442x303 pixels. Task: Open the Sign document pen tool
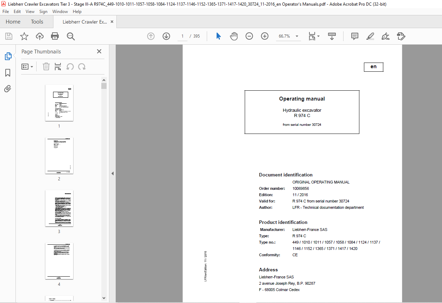pos(386,36)
